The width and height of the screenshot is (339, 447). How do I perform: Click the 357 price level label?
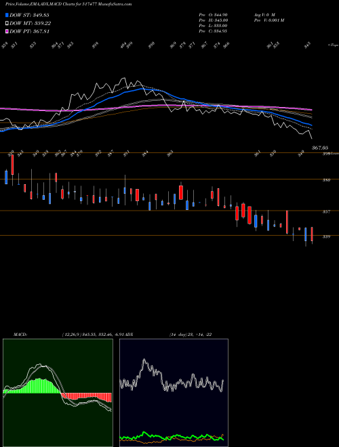tap(327, 212)
